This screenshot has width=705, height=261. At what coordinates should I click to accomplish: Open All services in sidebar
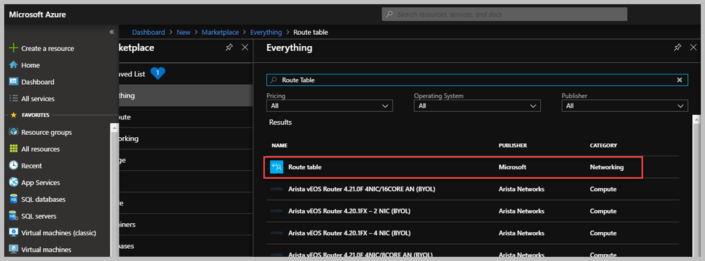pyautogui.click(x=38, y=98)
